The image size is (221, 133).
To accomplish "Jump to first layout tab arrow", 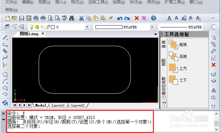I will pyautogui.click(x=15, y=105).
